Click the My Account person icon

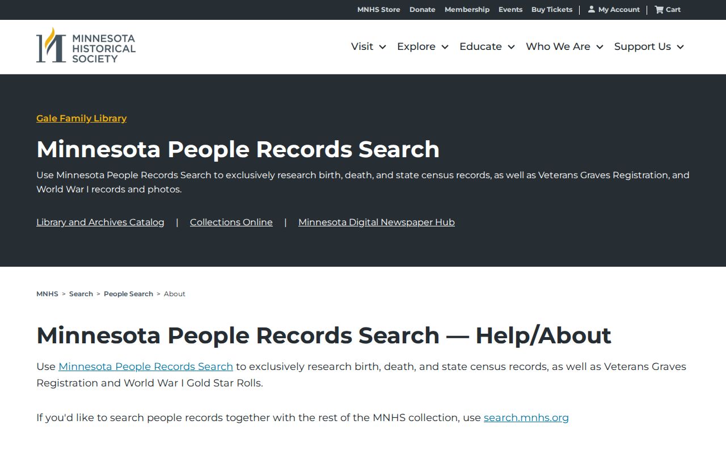click(x=592, y=9)
